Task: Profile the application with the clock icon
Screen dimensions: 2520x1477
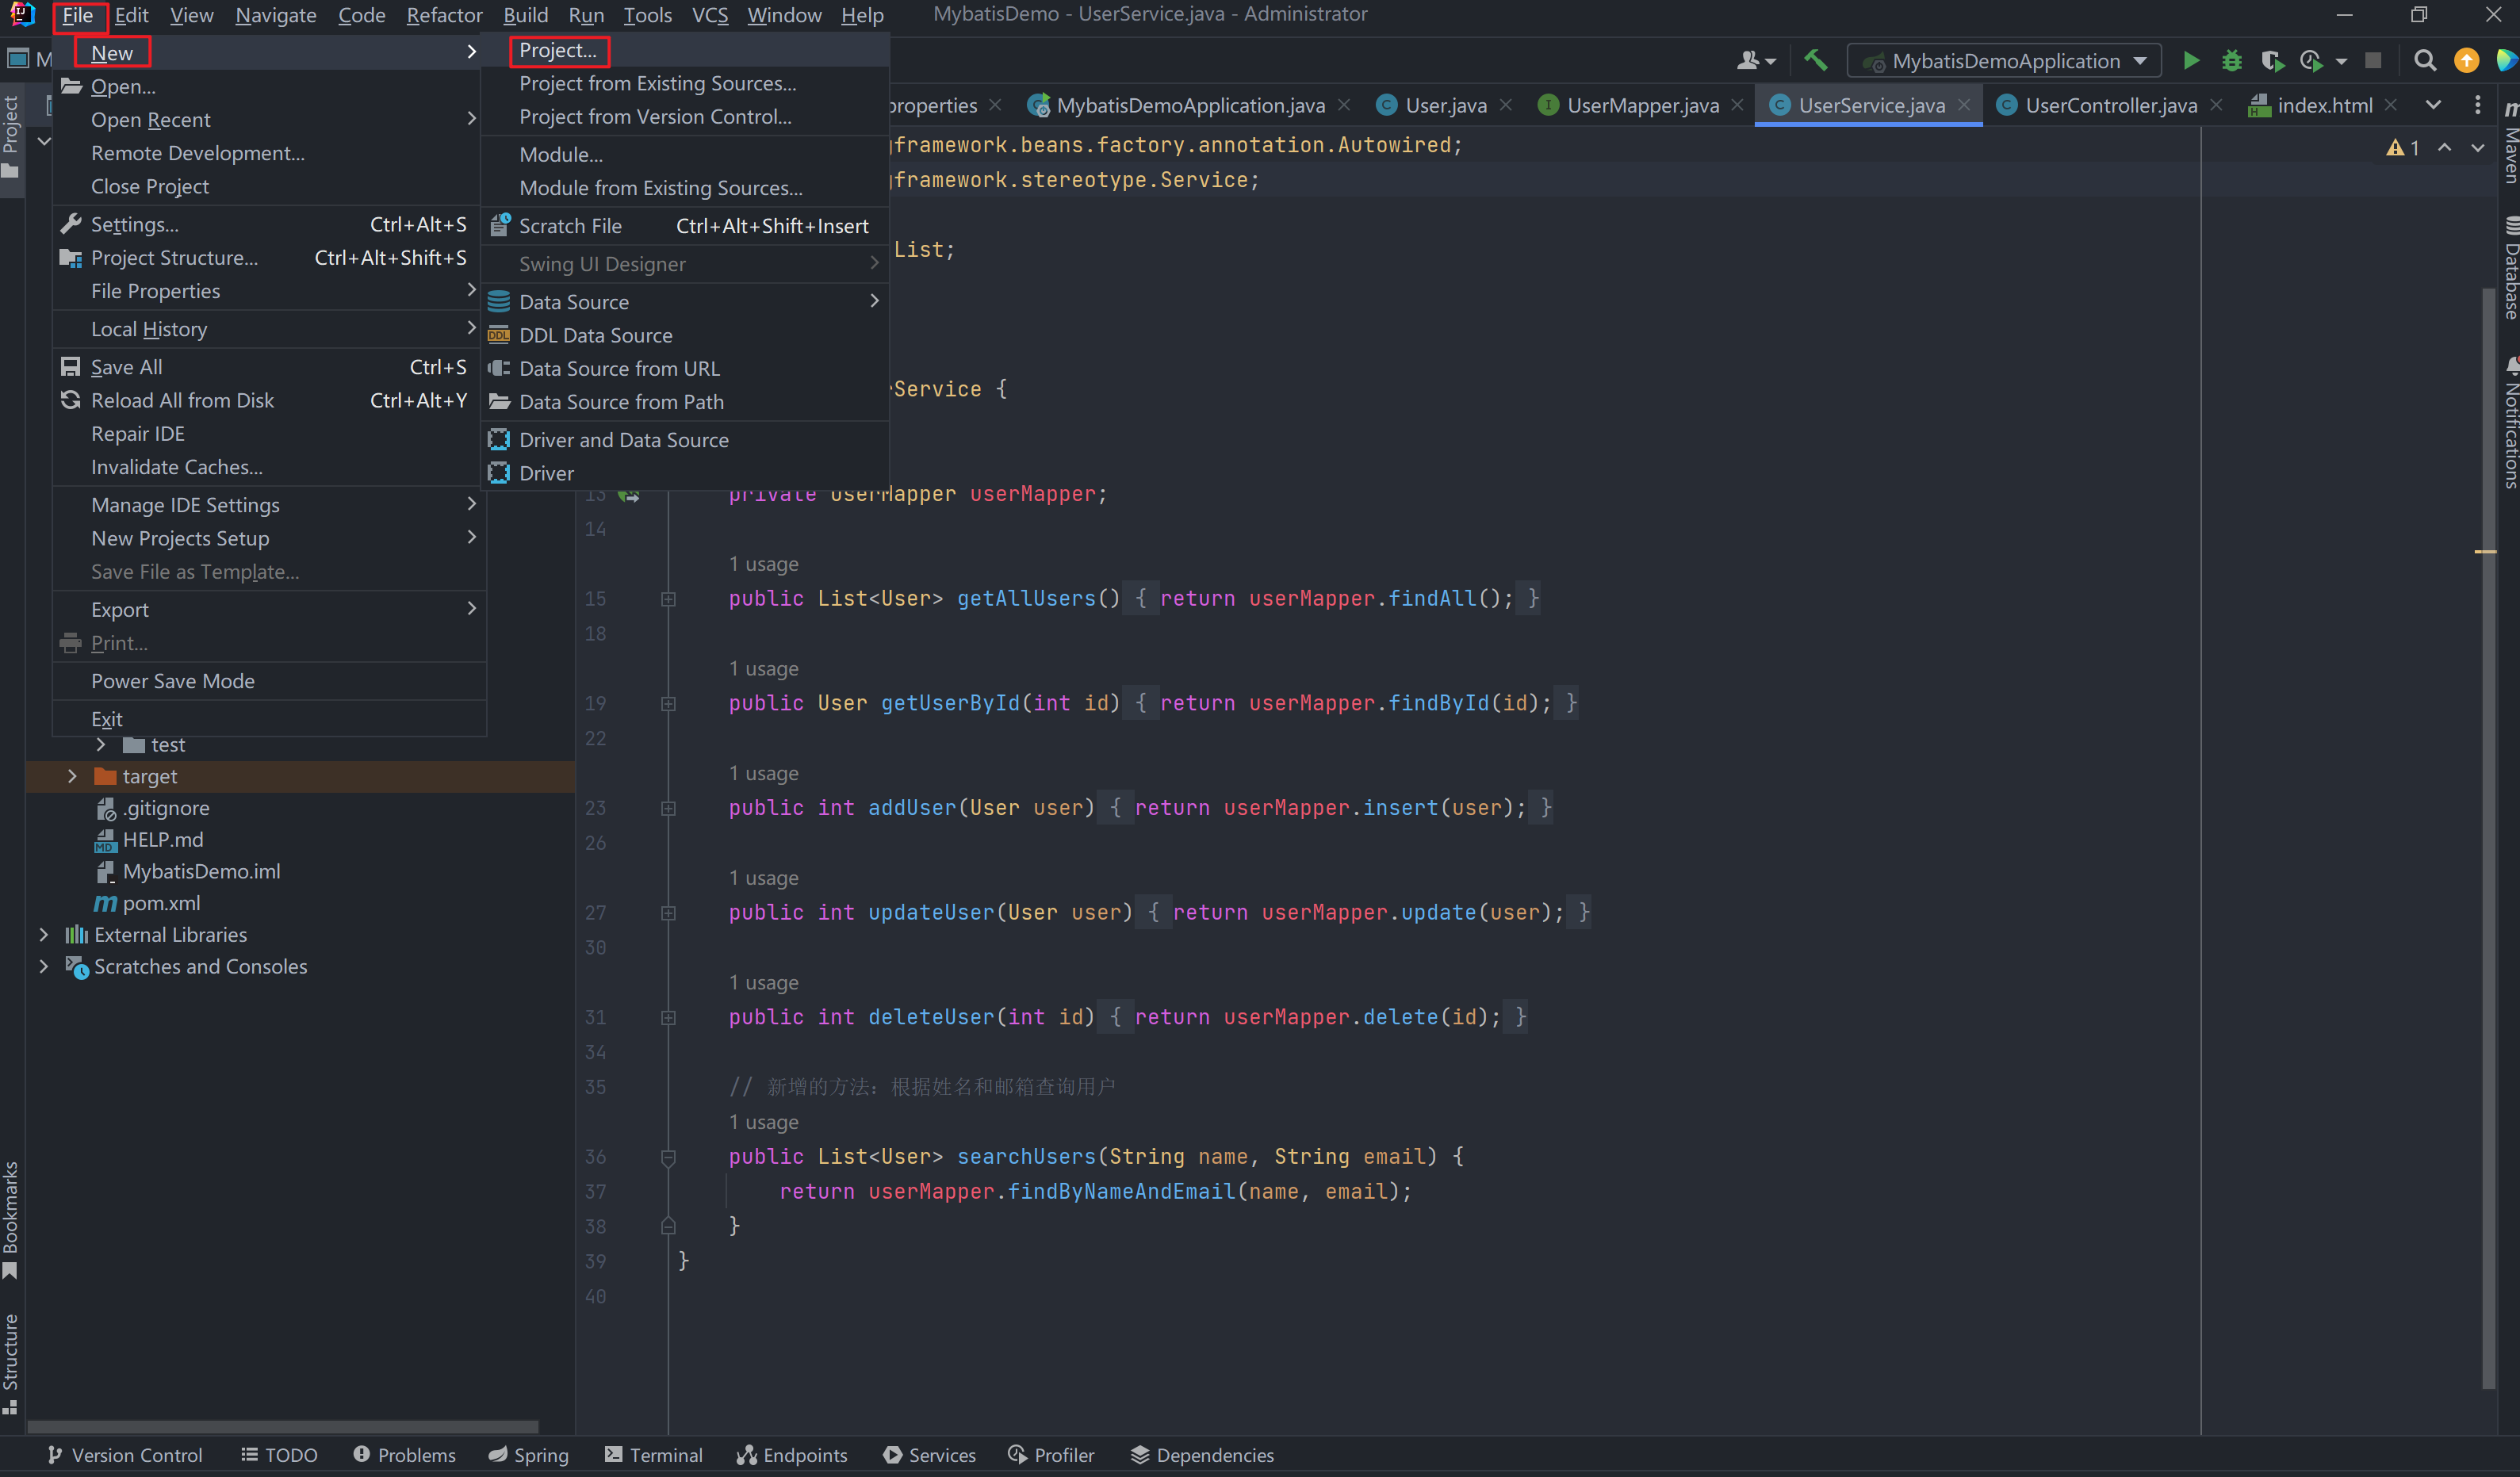Action: [x=2313, y=60]
